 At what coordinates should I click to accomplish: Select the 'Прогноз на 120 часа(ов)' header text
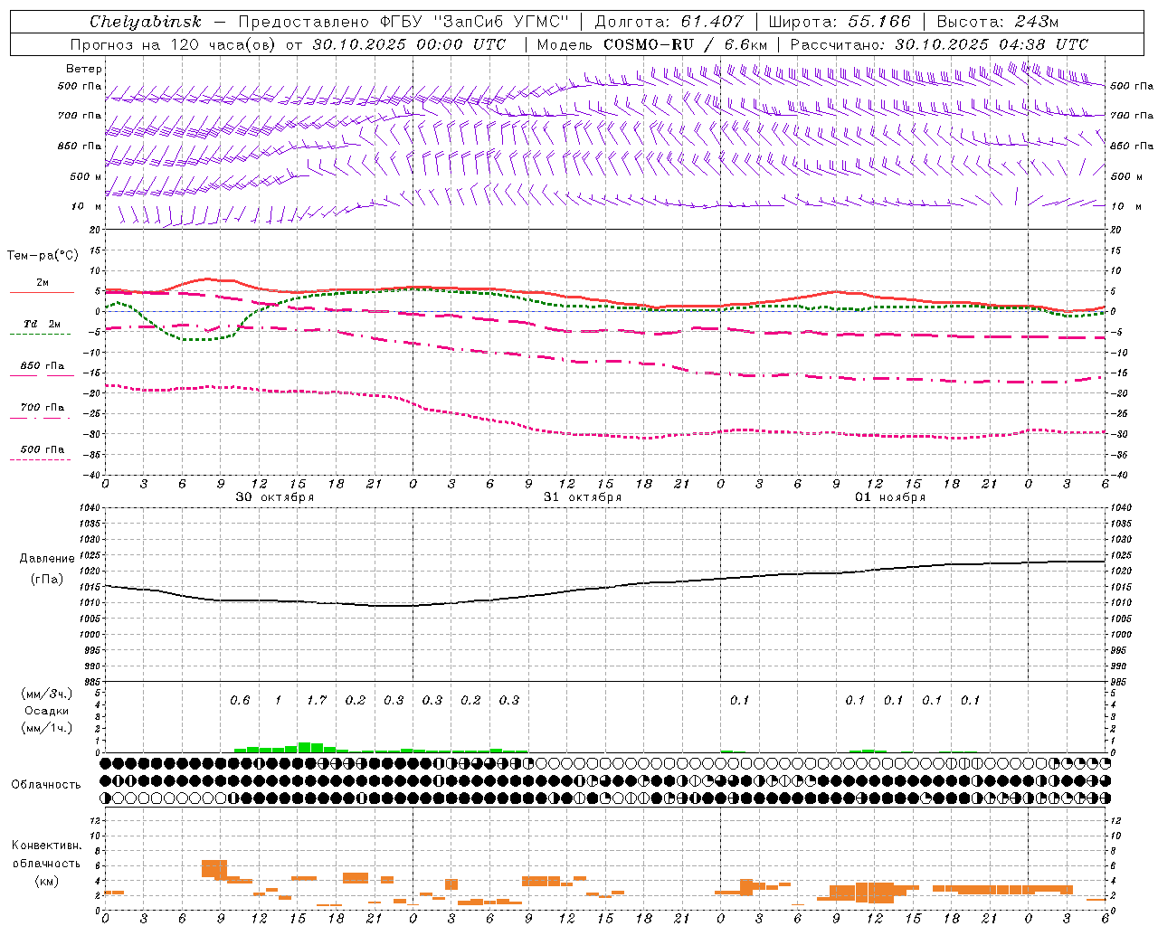(x=173, y=44)
